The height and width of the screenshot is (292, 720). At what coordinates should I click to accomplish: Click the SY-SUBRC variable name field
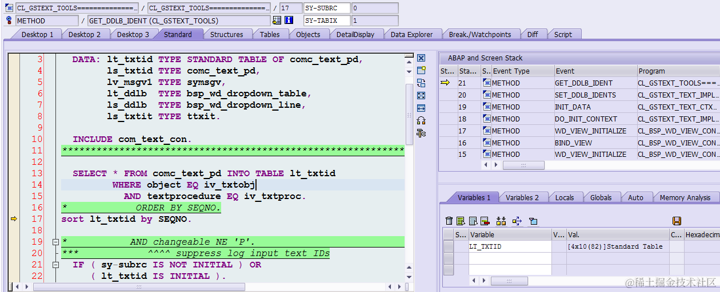coord(326,8)
